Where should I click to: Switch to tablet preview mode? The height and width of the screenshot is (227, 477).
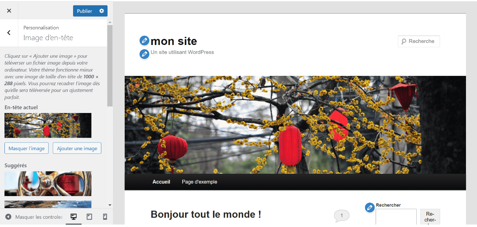click(x=89, y=217)
